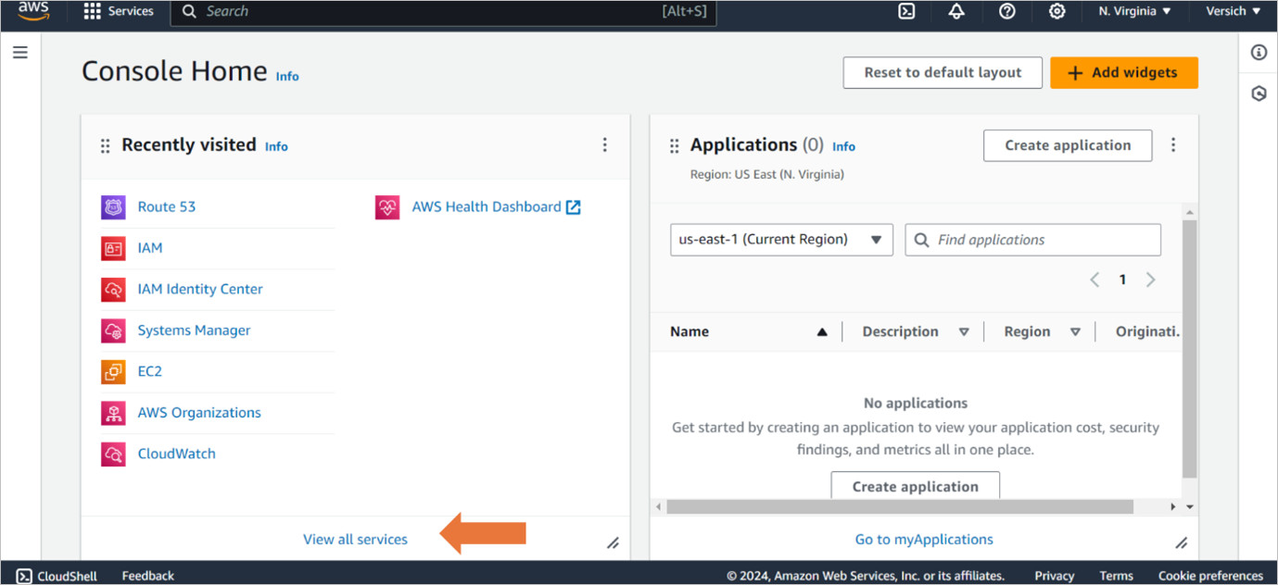Viewport: 1278px width, 585px height.
Task: Click Info link next to Recently visited
Action: click(x=276, y=146)
